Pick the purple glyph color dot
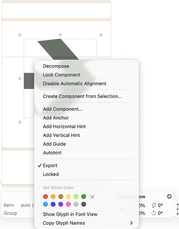 pos(61,204)
